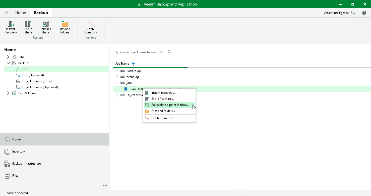This screenshot has height=196, width=371.
Task: Select the event log row text
Action: tap(133, 77)
